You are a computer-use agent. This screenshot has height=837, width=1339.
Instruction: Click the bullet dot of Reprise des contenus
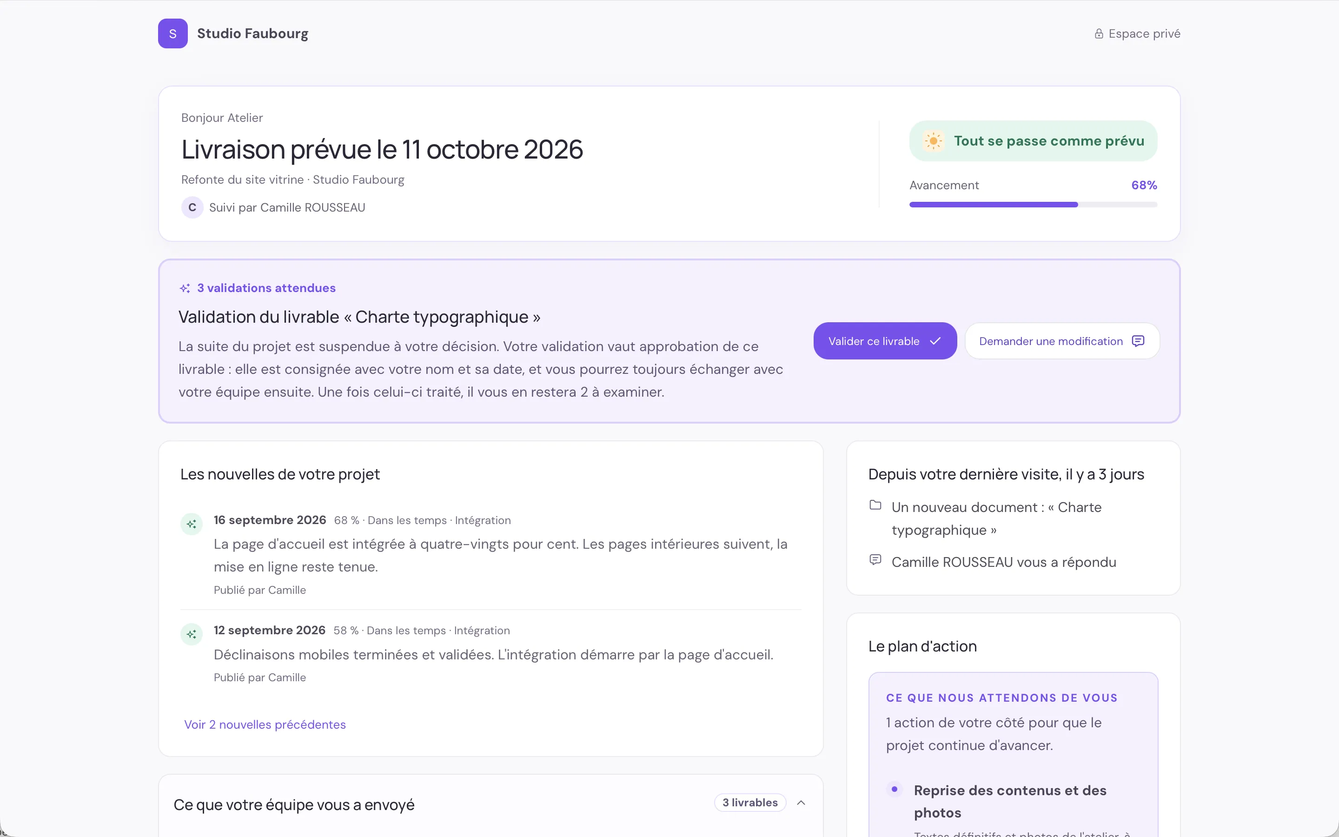coord(894,790)
